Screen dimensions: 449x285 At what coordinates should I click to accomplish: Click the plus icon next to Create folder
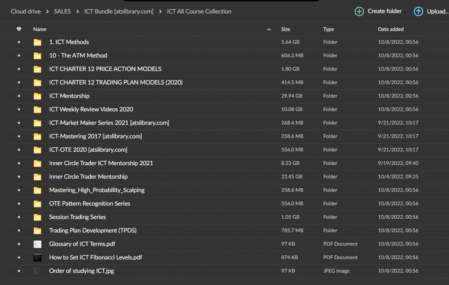coord(359,11)
